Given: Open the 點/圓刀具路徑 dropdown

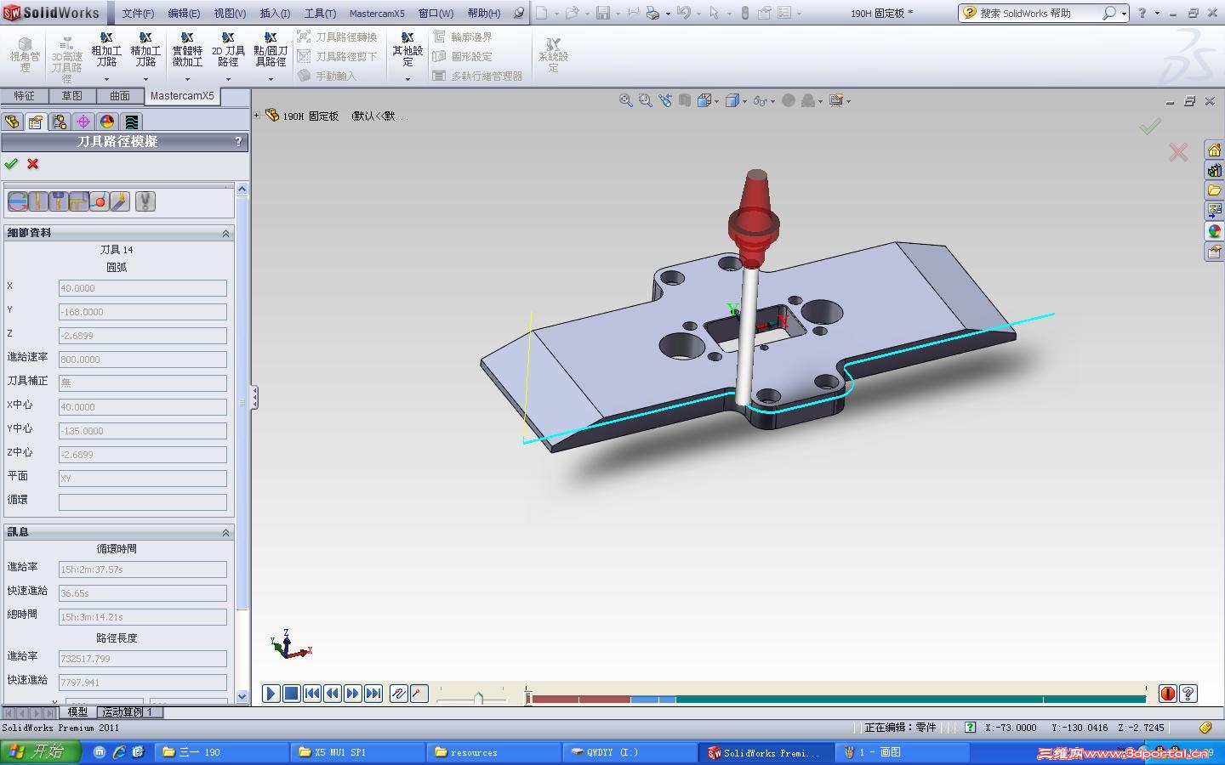Looking at the screenshot, I should [x=271, y=79].
